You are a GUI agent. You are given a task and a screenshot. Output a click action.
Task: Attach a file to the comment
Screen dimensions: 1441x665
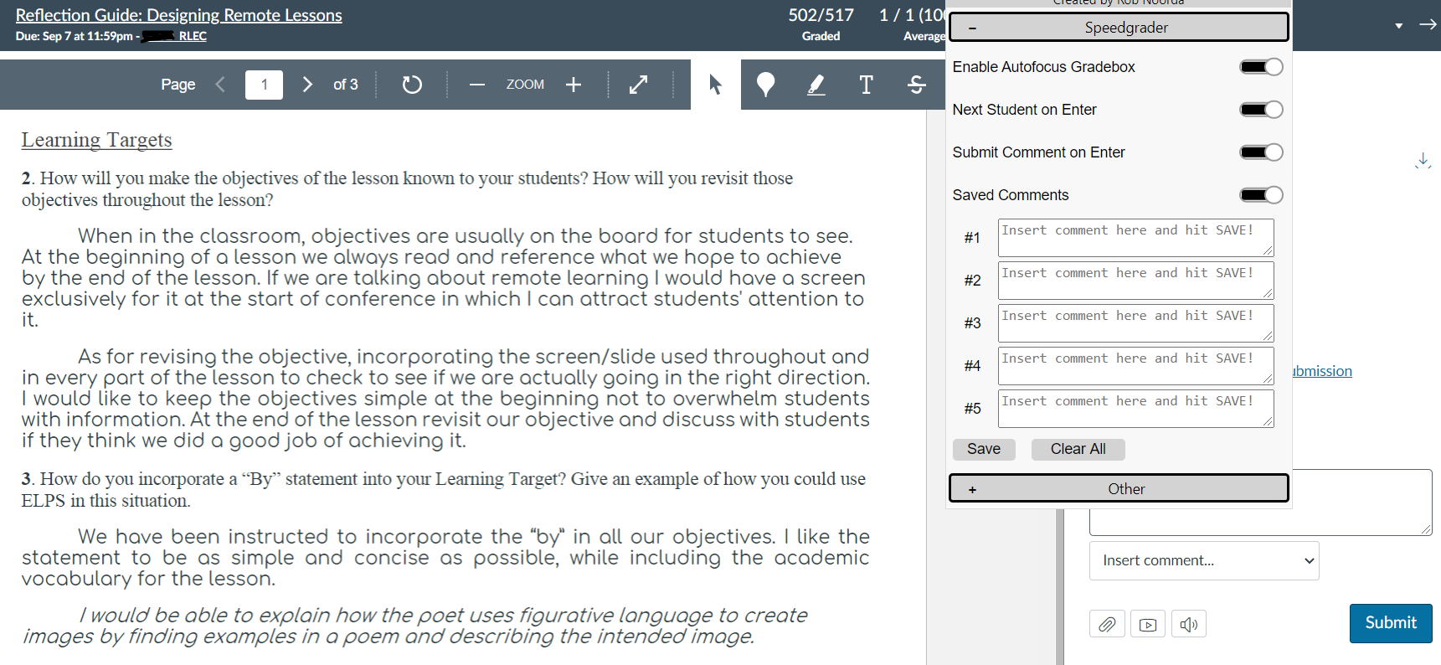[1107, 624]
